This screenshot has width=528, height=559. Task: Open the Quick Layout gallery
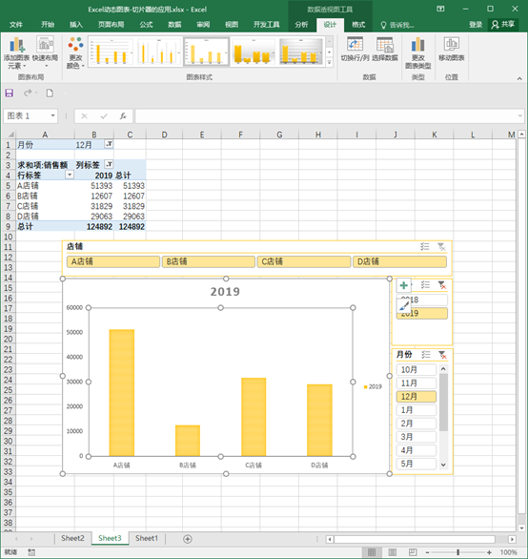(x=45, y=52)
